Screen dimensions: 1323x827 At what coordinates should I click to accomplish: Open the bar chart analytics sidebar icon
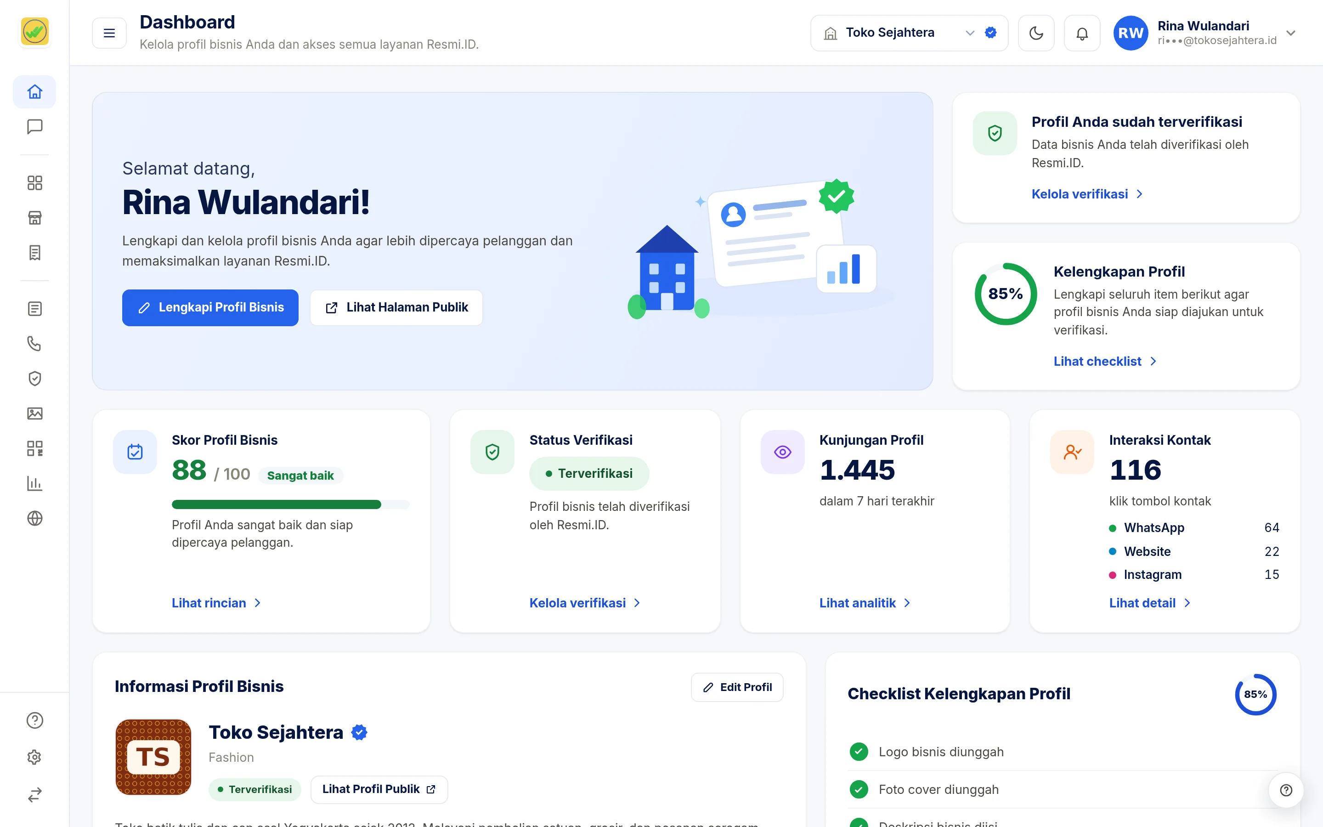pyautogui.click(x=34, y=483)
